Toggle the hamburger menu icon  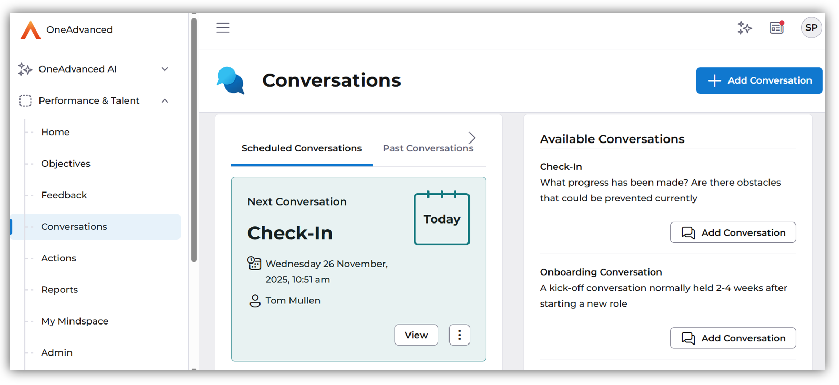tap(223, 28)
